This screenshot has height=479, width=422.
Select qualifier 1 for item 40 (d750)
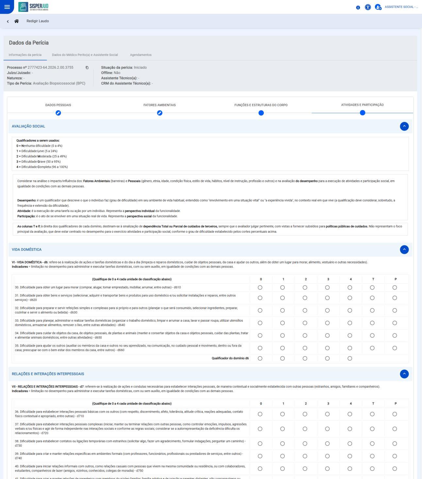[x=282, y=469]
